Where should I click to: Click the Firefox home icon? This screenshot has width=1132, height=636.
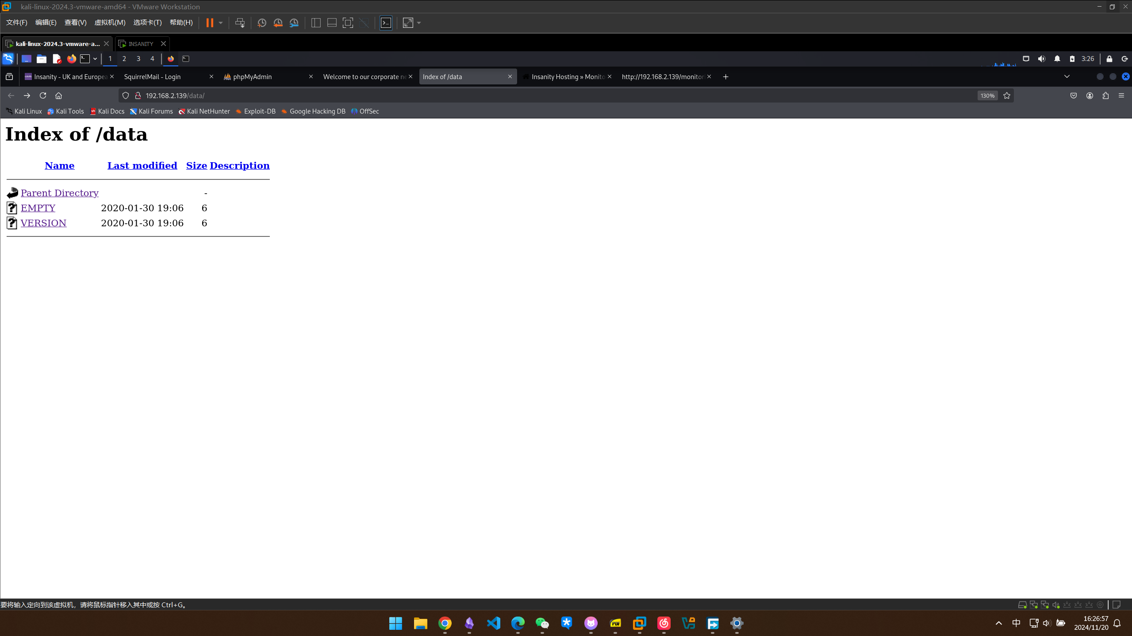[x=58, y=95]
